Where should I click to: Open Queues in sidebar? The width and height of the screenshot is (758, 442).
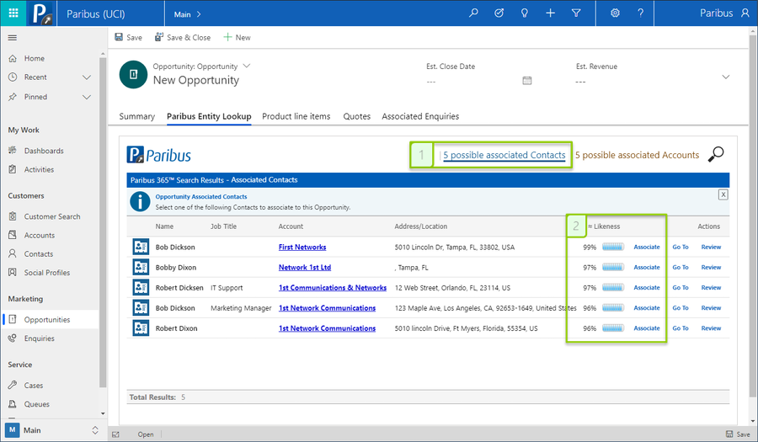tap(36, 404)
